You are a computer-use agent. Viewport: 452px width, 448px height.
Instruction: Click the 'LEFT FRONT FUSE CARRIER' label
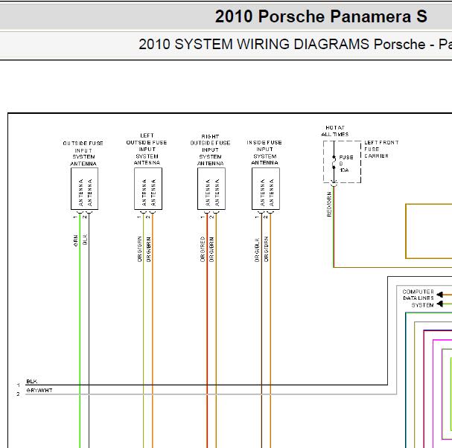tap(382, 150)
